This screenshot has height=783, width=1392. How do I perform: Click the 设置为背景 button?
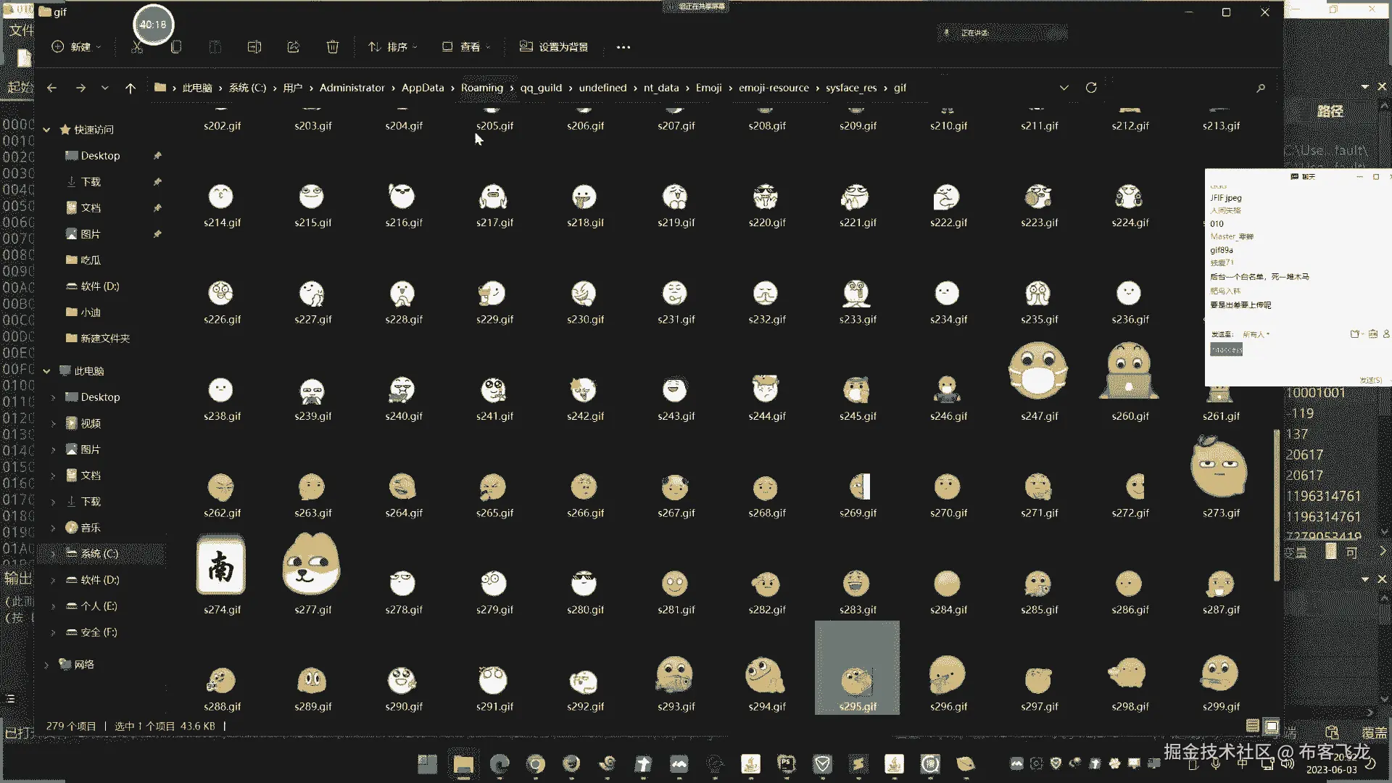(x=554, y=47)
